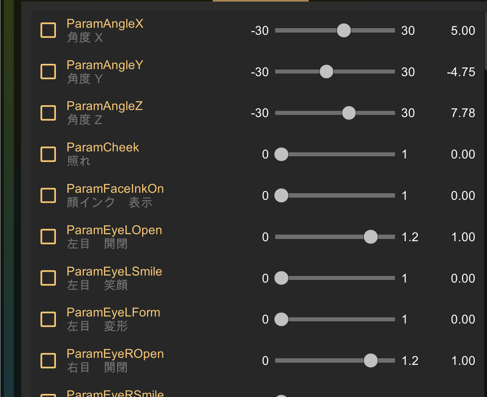Check the ParamAngleZ checkbox

48,113
